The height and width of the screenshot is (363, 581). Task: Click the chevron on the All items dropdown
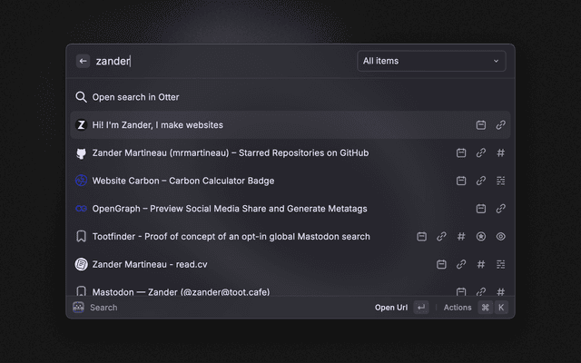(496, 61)
